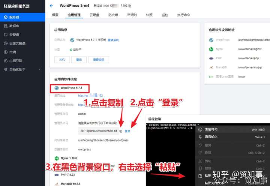Choose 恢复 from the context menu

tap(232, 153)
